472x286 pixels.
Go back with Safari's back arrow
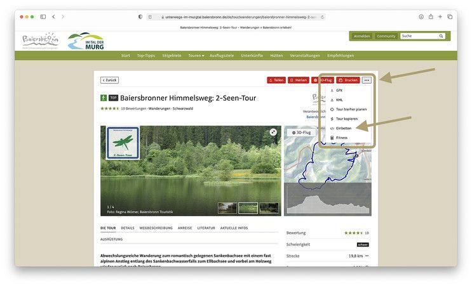point(53,17)
